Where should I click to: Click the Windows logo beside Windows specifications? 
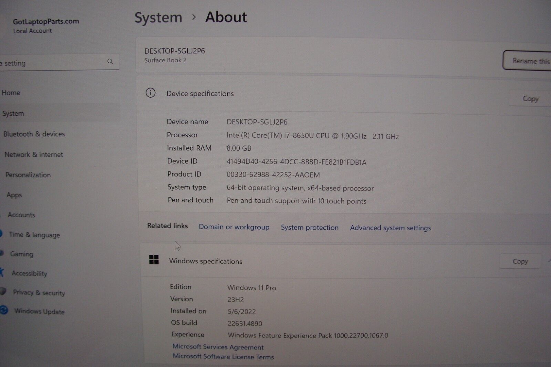click(154, 260)
